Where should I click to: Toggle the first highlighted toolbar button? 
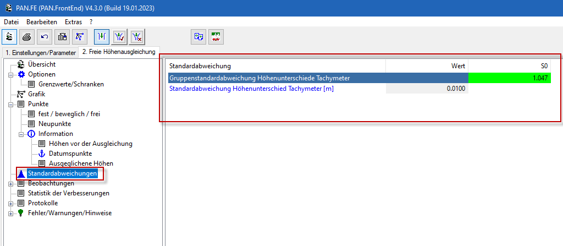[9, 37]
